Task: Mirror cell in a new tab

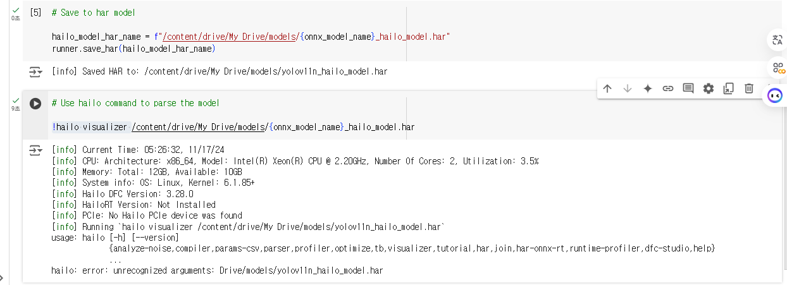Action: point(729,88)
